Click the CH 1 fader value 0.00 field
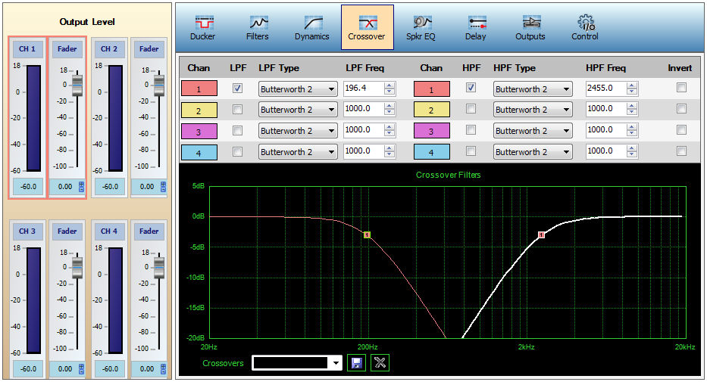This screenshot has width=707, height=382. pyautogui.click(x=64, y=186)
